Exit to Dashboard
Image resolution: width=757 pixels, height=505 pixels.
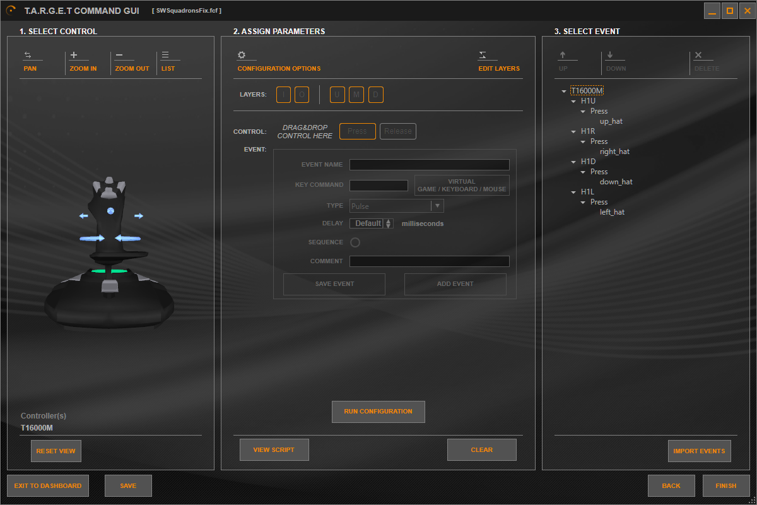(48, 486)
